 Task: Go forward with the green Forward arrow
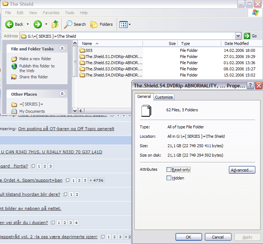38,24
